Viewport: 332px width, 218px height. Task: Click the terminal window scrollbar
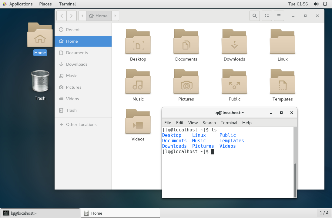(x=295, y=180)
